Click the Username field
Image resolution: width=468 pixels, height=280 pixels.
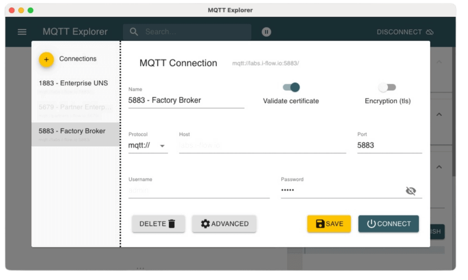199,190
